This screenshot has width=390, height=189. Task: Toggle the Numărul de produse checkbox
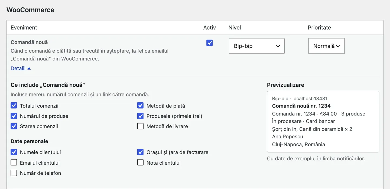(x=14, y=116)
